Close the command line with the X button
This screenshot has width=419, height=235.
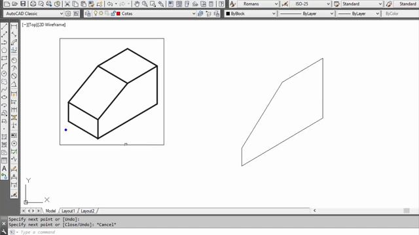pos(4,223)
